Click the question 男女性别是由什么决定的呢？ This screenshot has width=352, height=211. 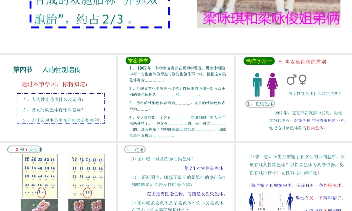[315, 94]
